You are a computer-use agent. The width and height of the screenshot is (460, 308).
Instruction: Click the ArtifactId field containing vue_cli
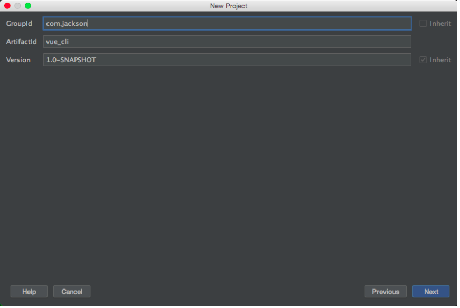coord(228,42)
